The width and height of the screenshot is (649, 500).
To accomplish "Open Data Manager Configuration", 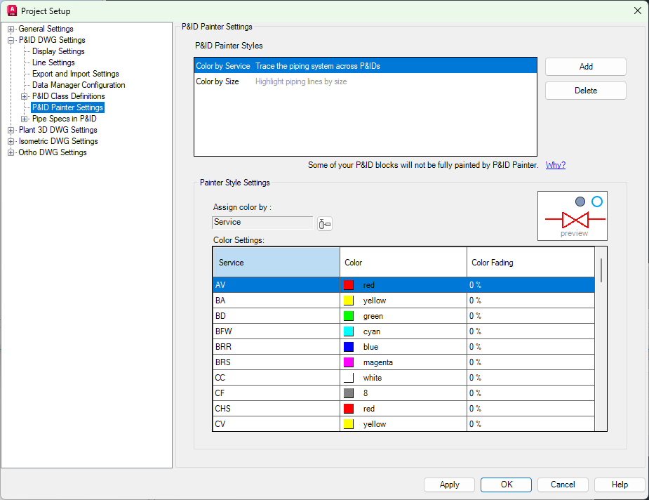I will point(79,85).
